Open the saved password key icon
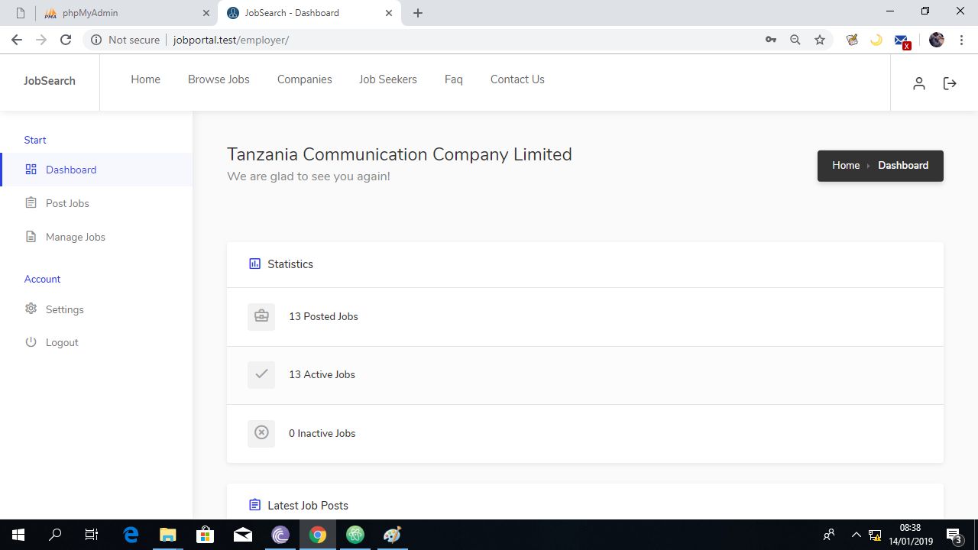Image resolution: width=978 pixels, height=550 pixels. point(771,40)
